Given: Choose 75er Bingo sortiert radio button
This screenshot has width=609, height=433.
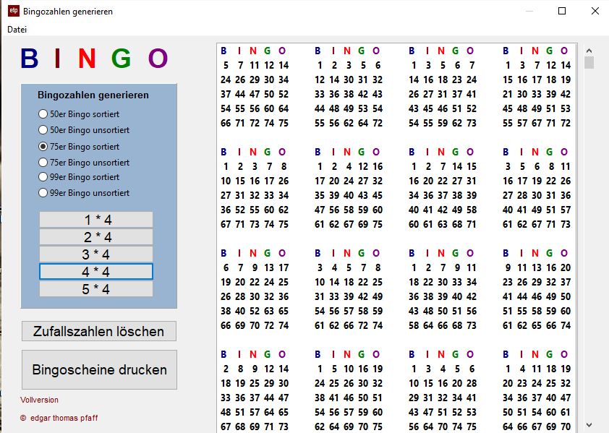Looking at the screenshot, I should (43, 146).
